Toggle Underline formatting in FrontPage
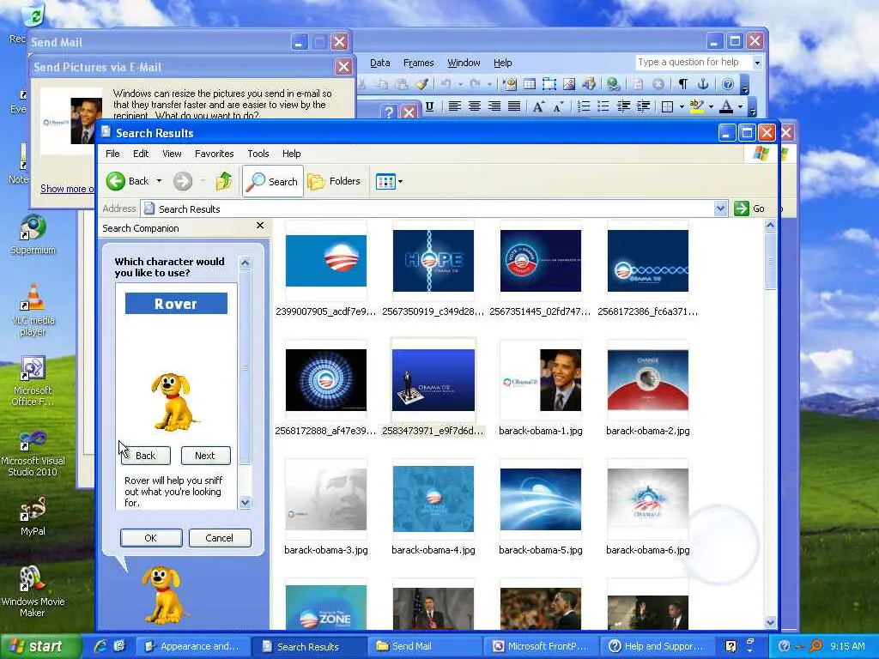Image resolution: width=879 pixels, height=659 pixels. coord(429,106)
